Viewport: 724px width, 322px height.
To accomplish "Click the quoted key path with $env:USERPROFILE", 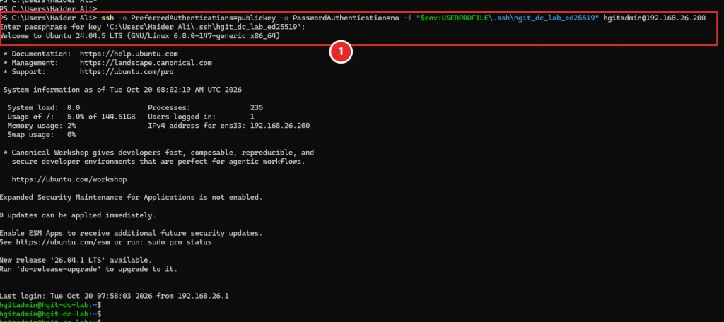I will 508,18.
